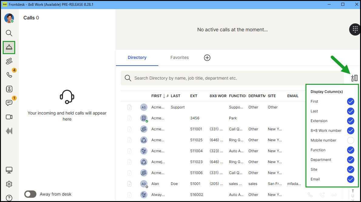The height and width of the screenshot is (202, 361).
Task: Open the calls phone icon with badge 4
Action: (9, 75)
